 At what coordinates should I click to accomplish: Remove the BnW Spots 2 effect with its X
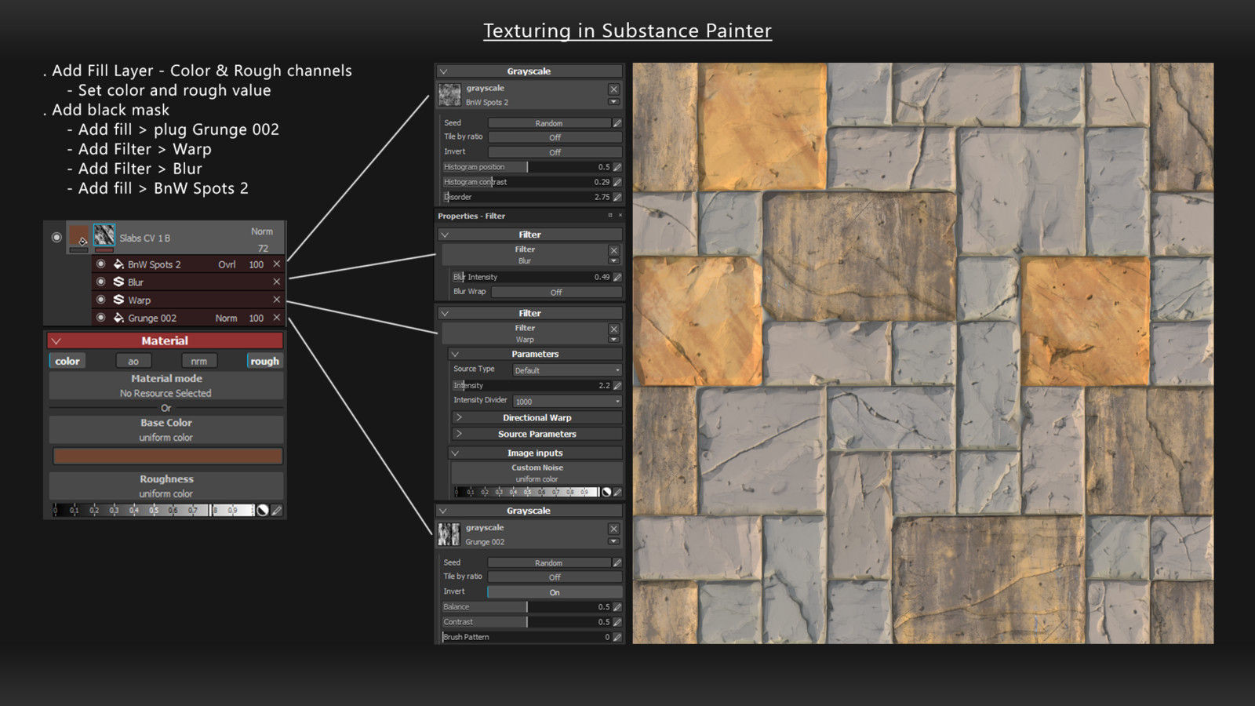tap(276, 264)
